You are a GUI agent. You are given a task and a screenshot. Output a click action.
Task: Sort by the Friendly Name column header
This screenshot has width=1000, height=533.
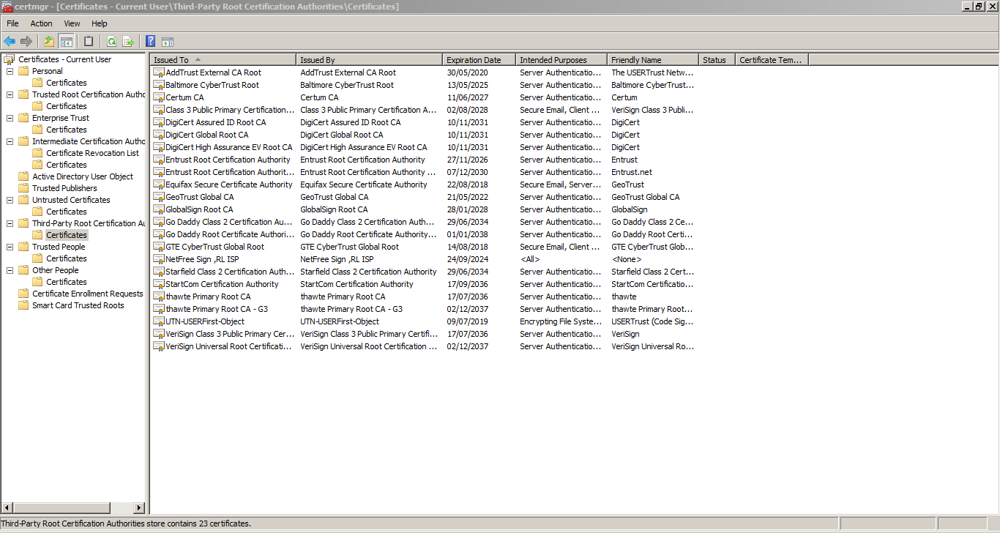click(x=653, y=60)
